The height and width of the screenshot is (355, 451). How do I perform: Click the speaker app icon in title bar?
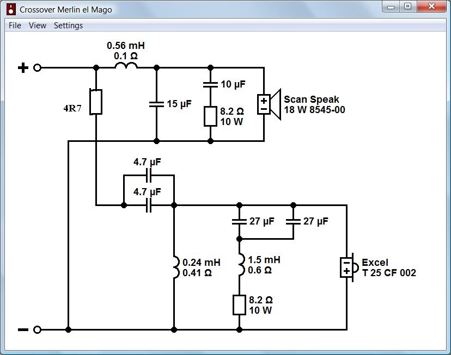pyautogui.click(x=11, y=9)
